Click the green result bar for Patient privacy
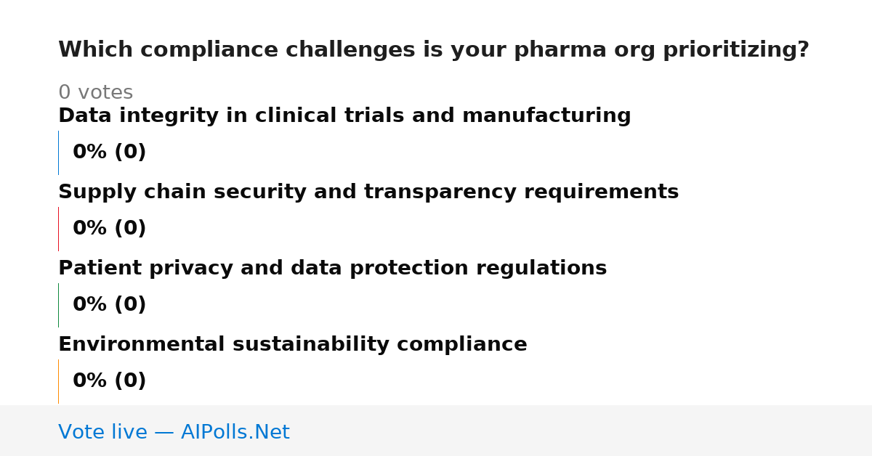Viewport: 872px width, 456px height. click(58, 305)
